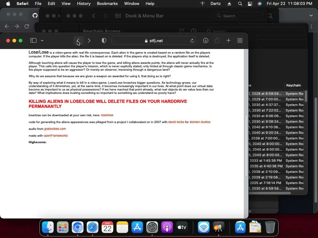318x238 pixels.
Task: Open the Safari app menu
Action: [22, 4]
